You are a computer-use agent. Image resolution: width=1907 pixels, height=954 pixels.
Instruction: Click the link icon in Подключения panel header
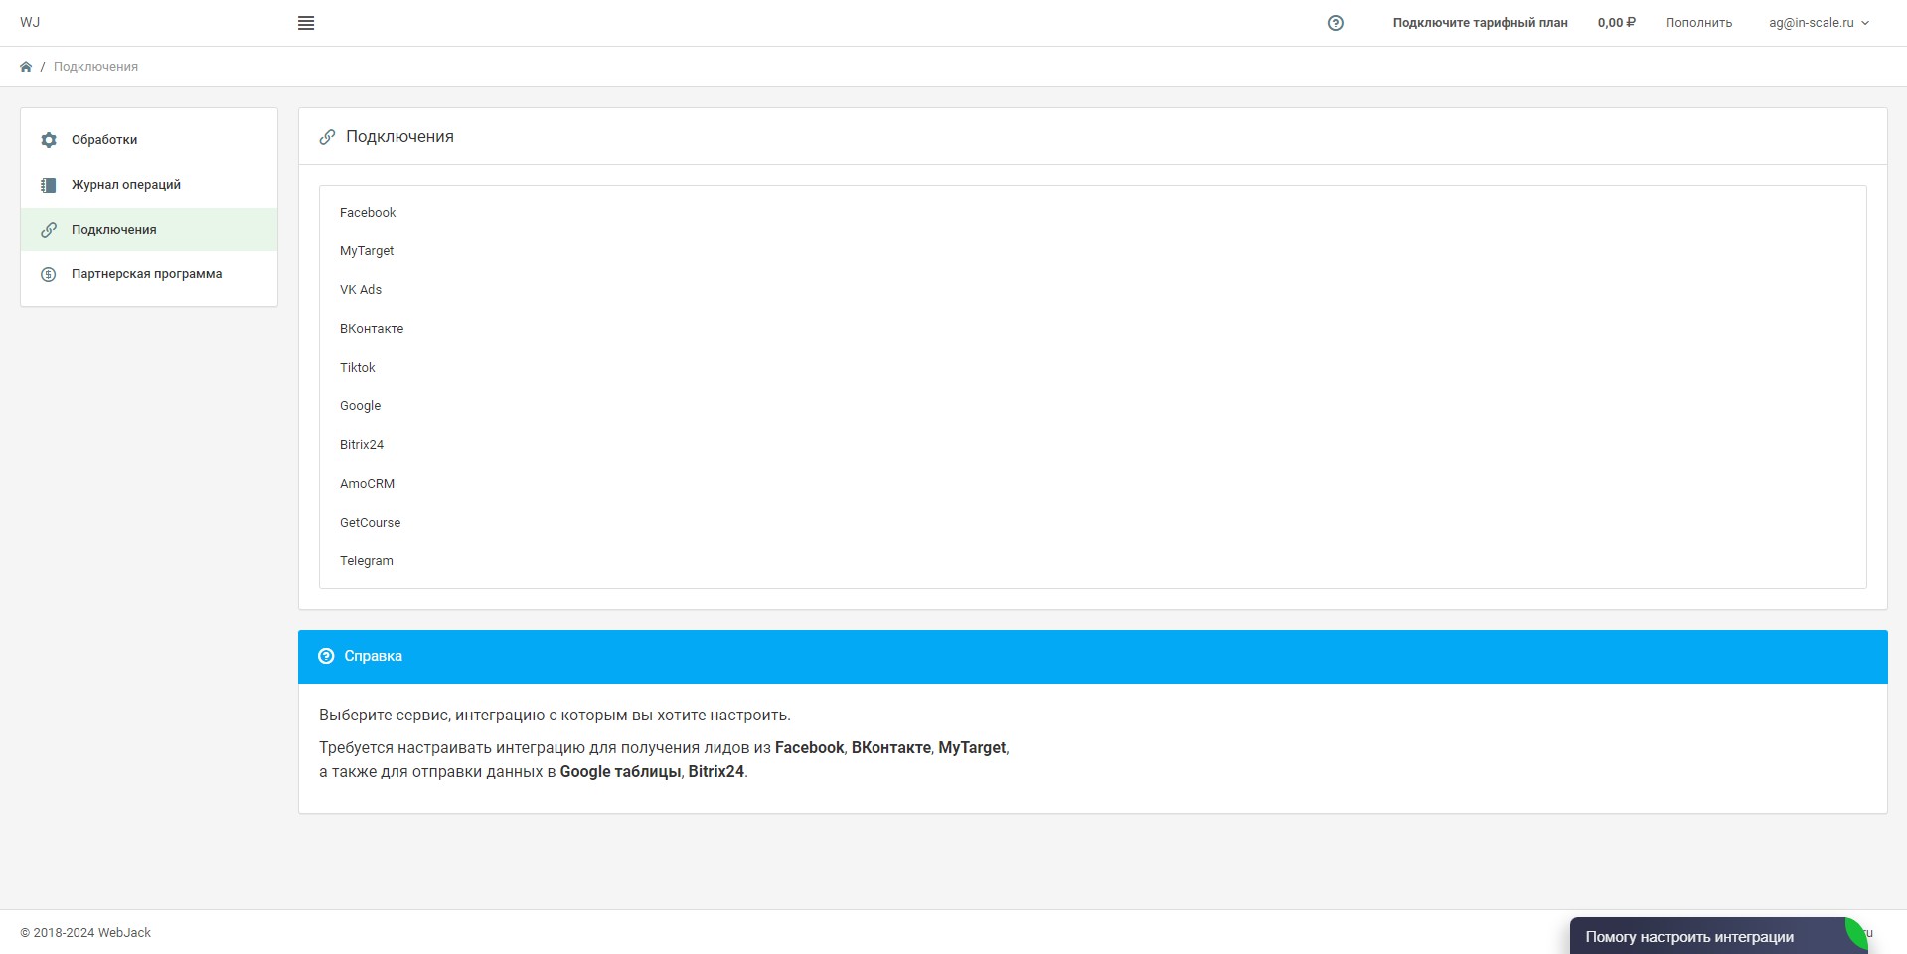click(x=327, y=137)
